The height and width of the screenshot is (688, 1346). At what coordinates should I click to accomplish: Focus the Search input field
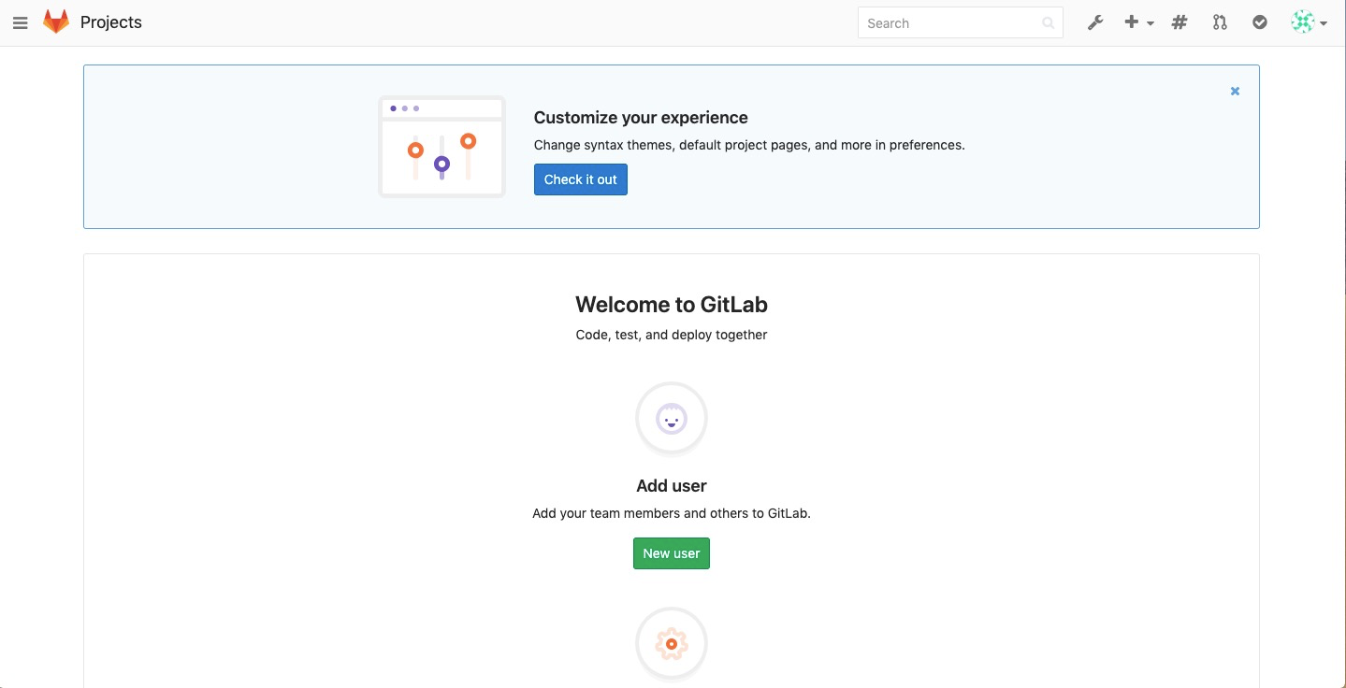coord(961,23)
